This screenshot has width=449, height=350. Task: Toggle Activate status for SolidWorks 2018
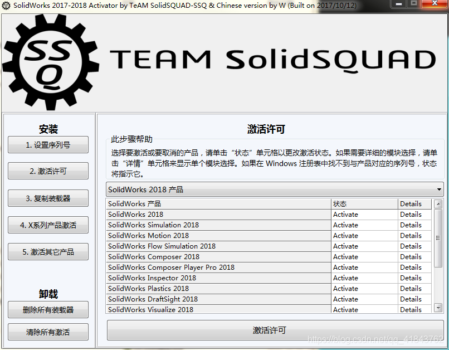click(x=364, y=215)
